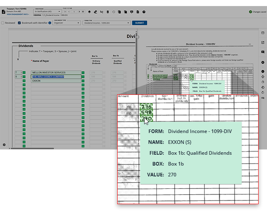Image resolution: width=267 pixels, height=217 pixels.
Task: Zoom in with the plus icon
Action: coord(263,62)
